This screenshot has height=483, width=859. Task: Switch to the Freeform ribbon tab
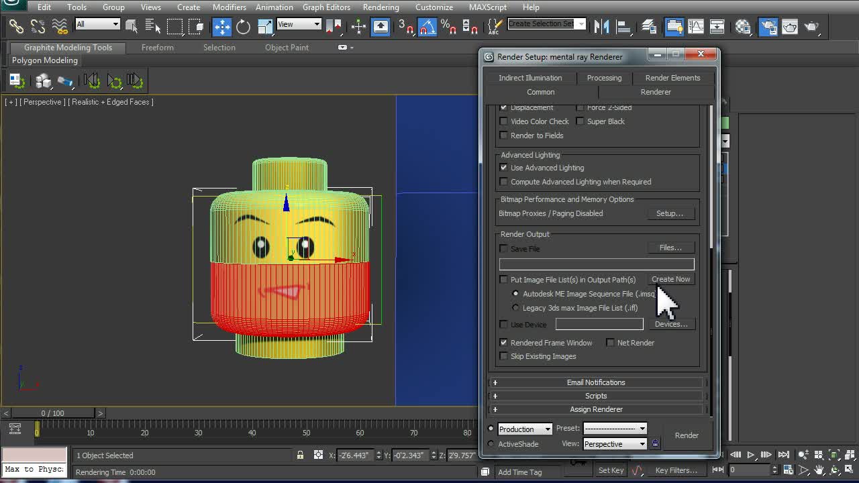[158, 48]
